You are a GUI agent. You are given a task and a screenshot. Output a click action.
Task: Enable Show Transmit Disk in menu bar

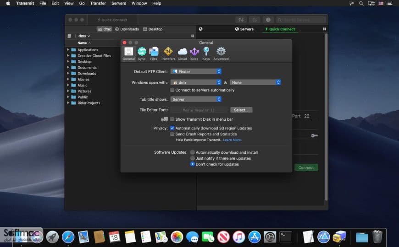pos(172,119)
